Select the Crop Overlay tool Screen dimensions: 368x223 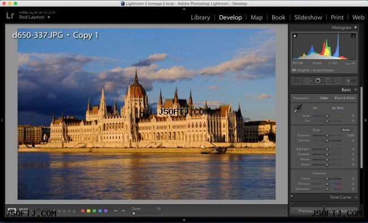click(297, 81)
